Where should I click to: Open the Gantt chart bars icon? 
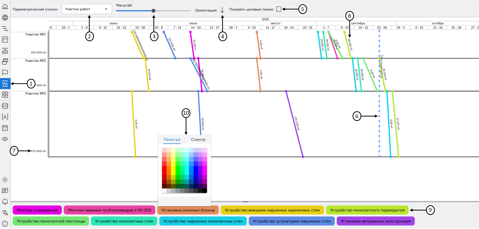point(5,28)
